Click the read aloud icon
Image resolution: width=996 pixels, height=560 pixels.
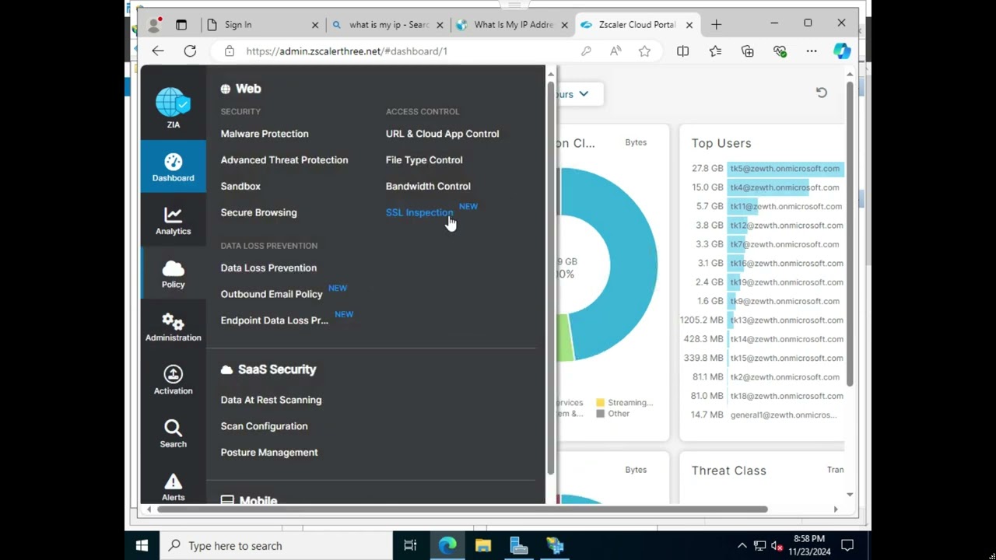coord(615,51)
